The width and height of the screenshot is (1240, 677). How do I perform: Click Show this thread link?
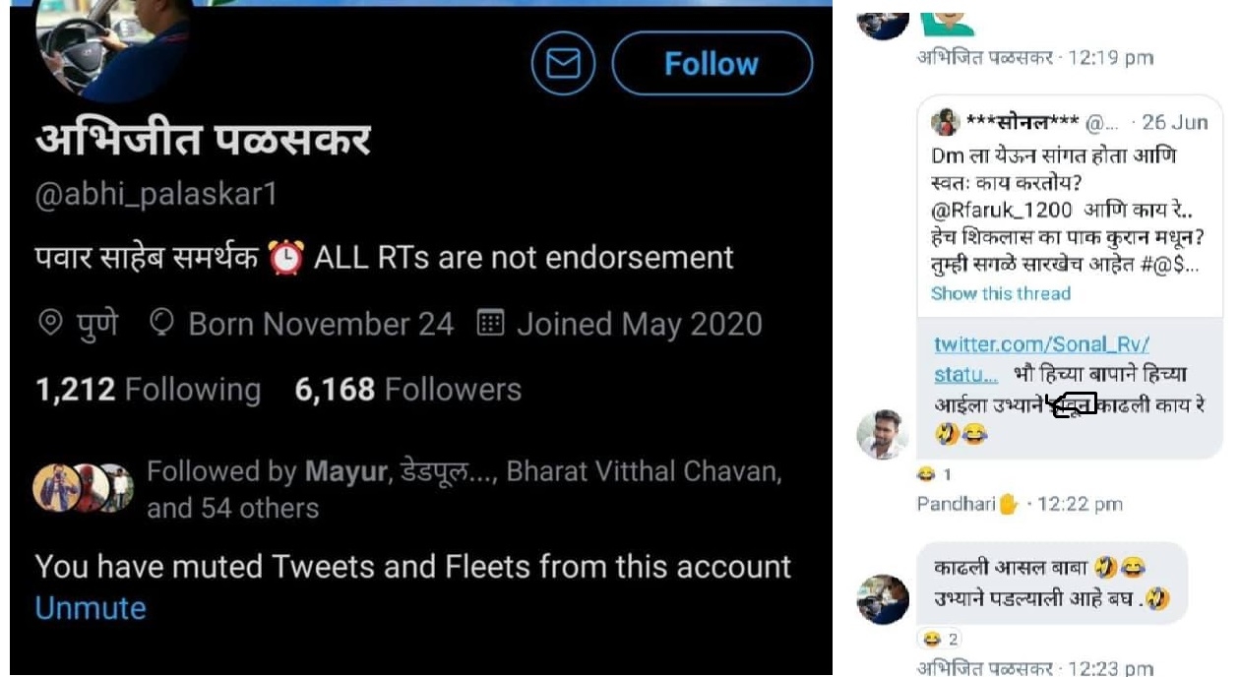click(1001, 293)
